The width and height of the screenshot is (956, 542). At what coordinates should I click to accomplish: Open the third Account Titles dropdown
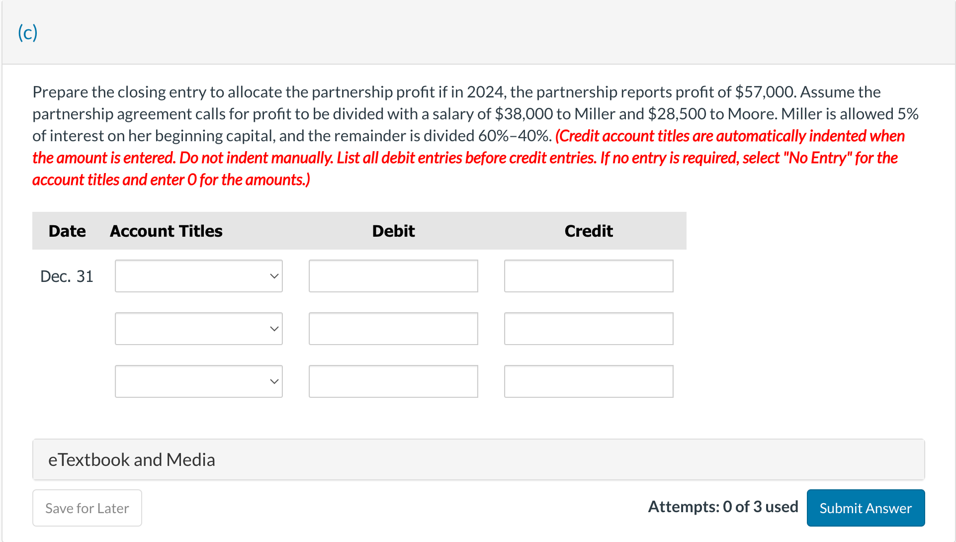tap(198, 381)
